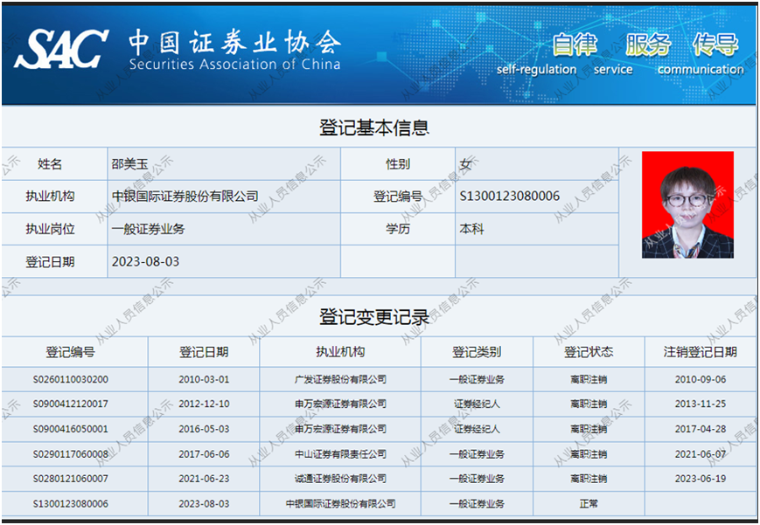The height and width of the screenshot is (525, 760).
Task: Click 申万宏源证券有限公司 in the 2012-12-10 row
Action: coord(340,404)
